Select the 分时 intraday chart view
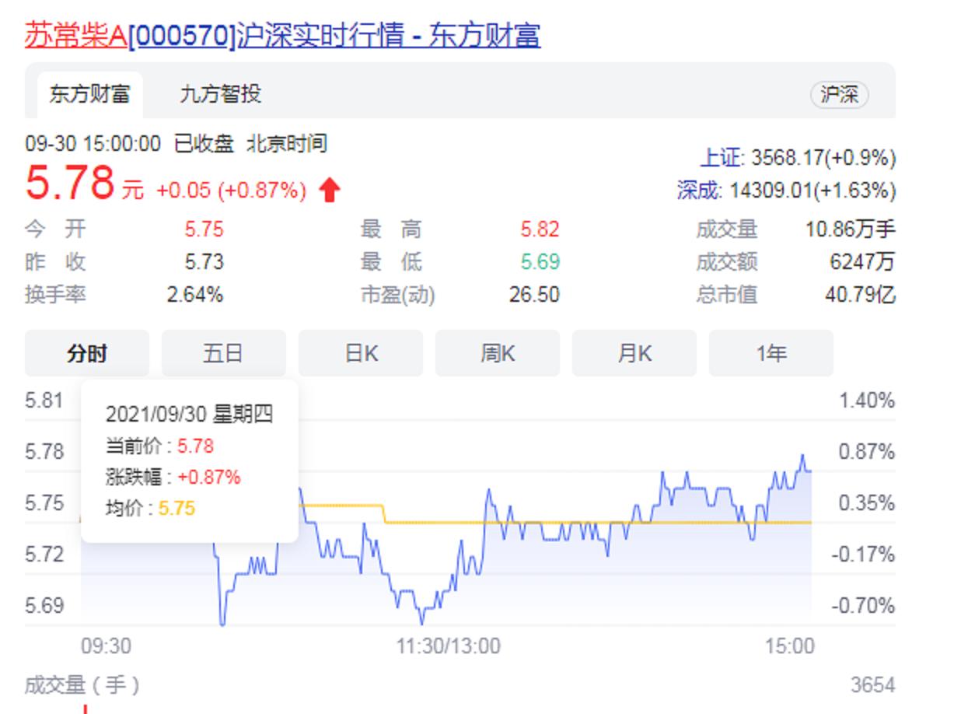The image size is (975, 714). pos(86,353)
